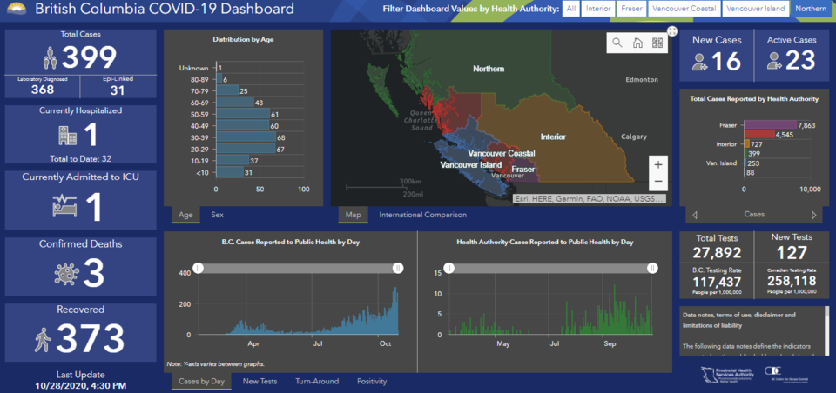Open the basemap gallery grid icon

point(657,43)
